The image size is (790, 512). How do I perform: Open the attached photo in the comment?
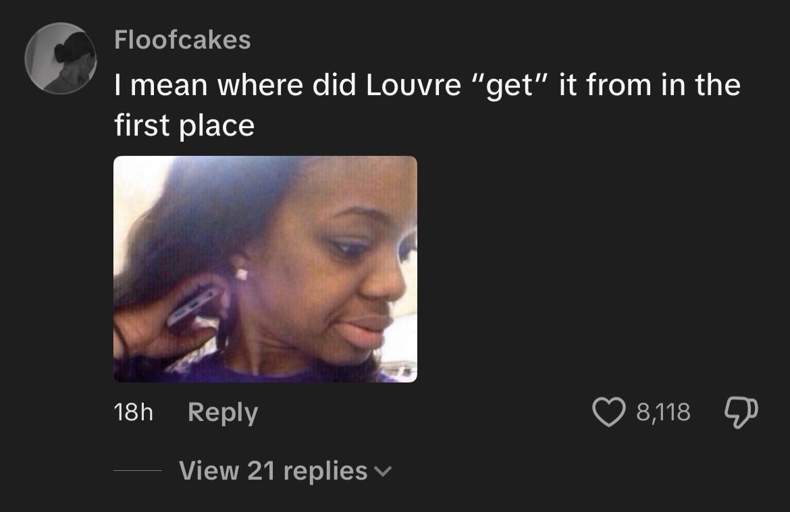coord(265,269)
